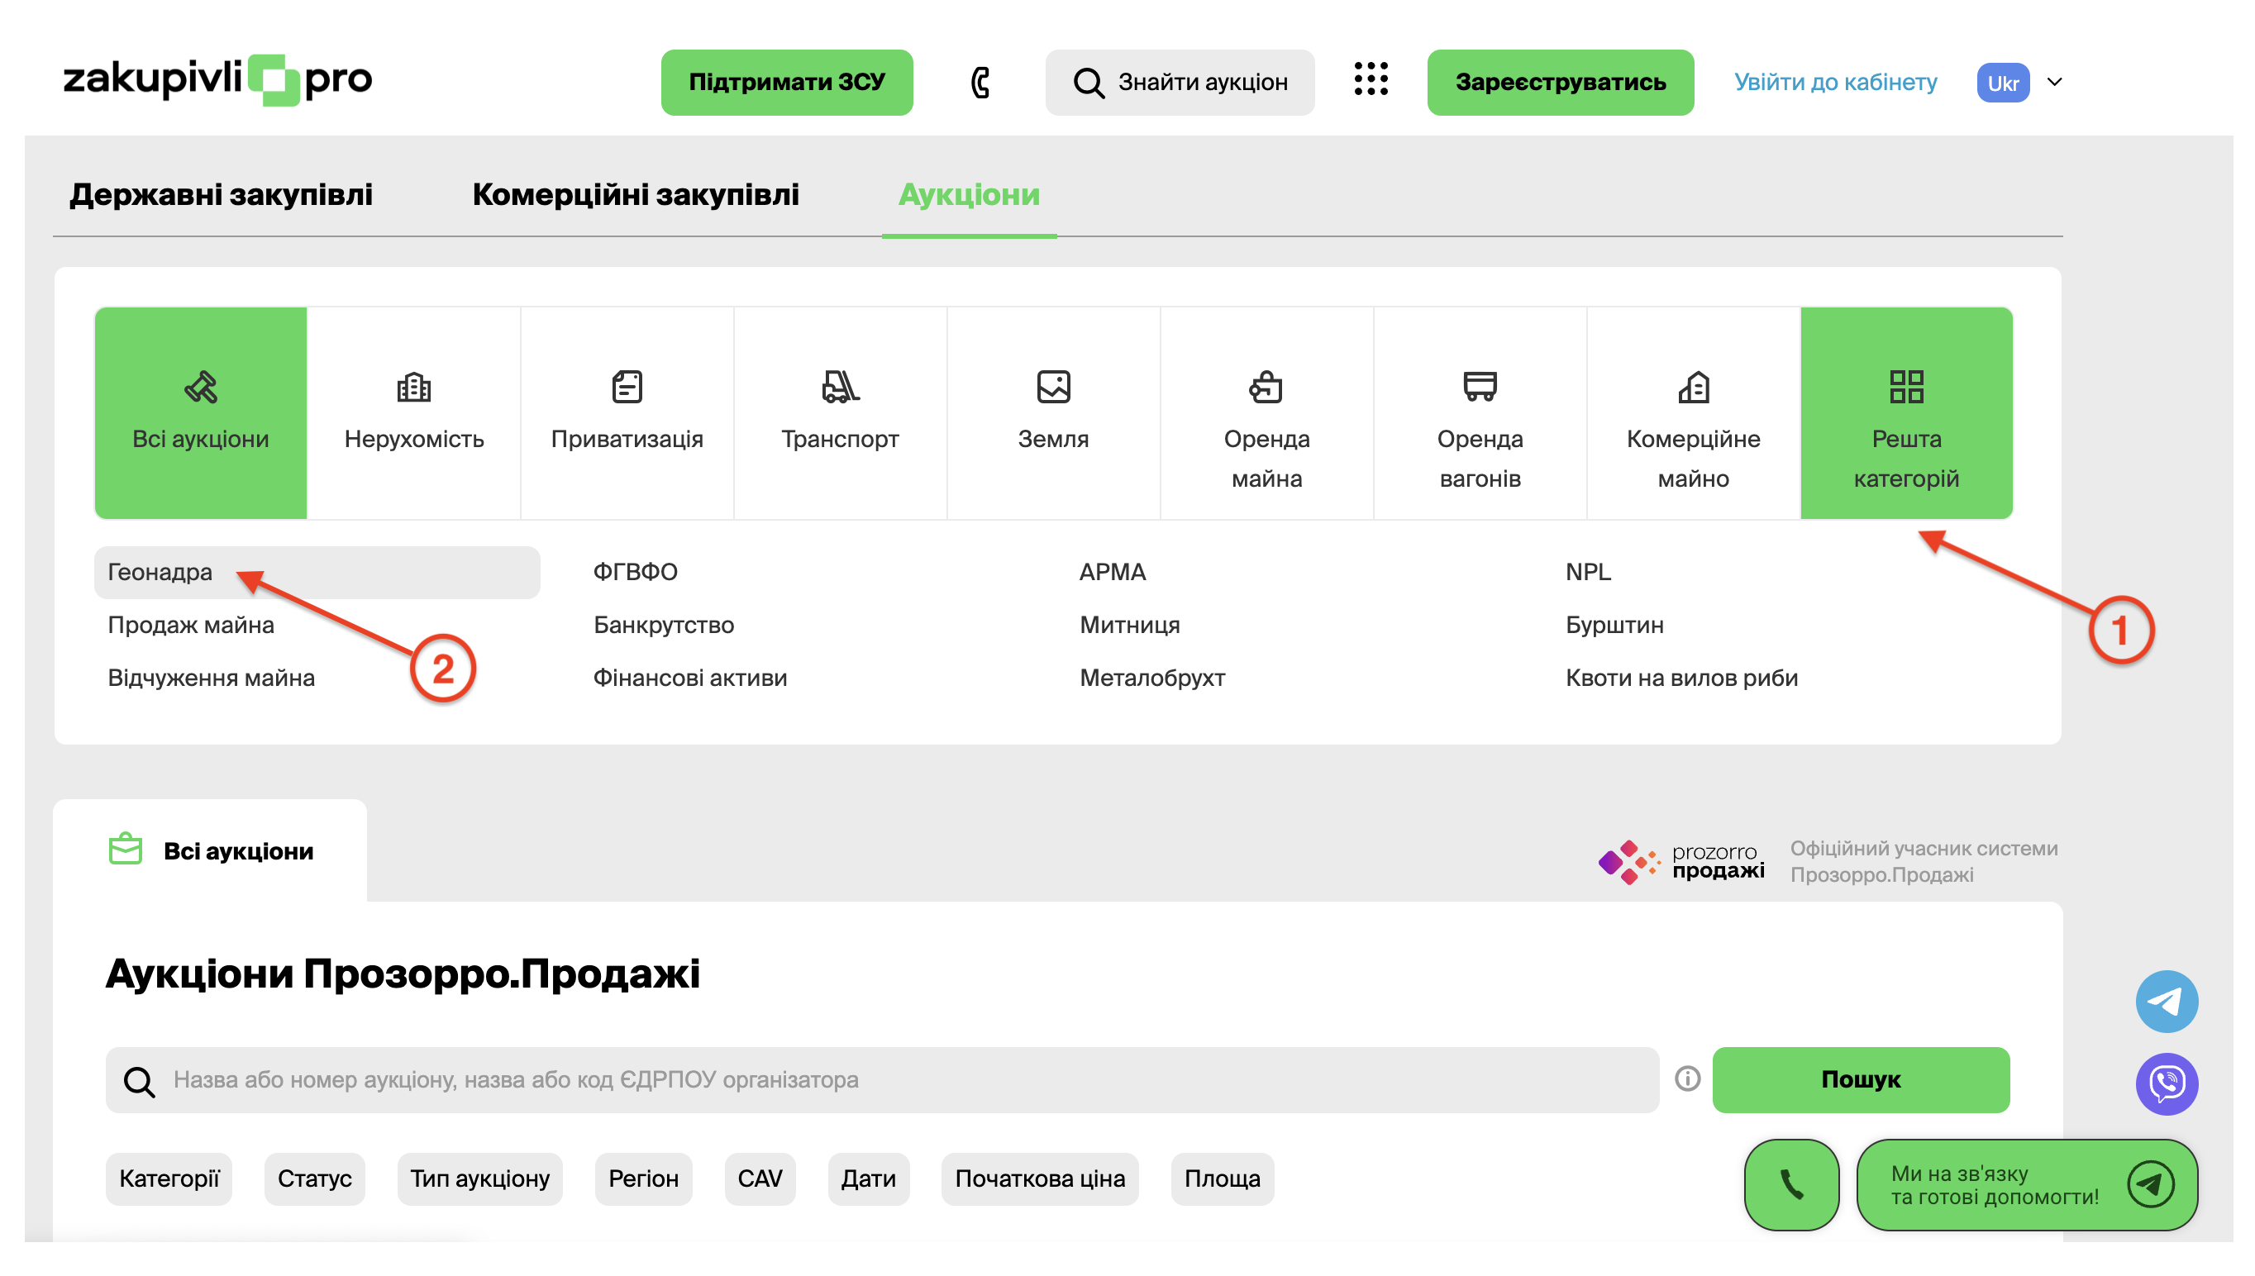This screenshot has width=2255, height=1276.
Task: Open the Категорії filter dropdown
Action: [169, 1178]
